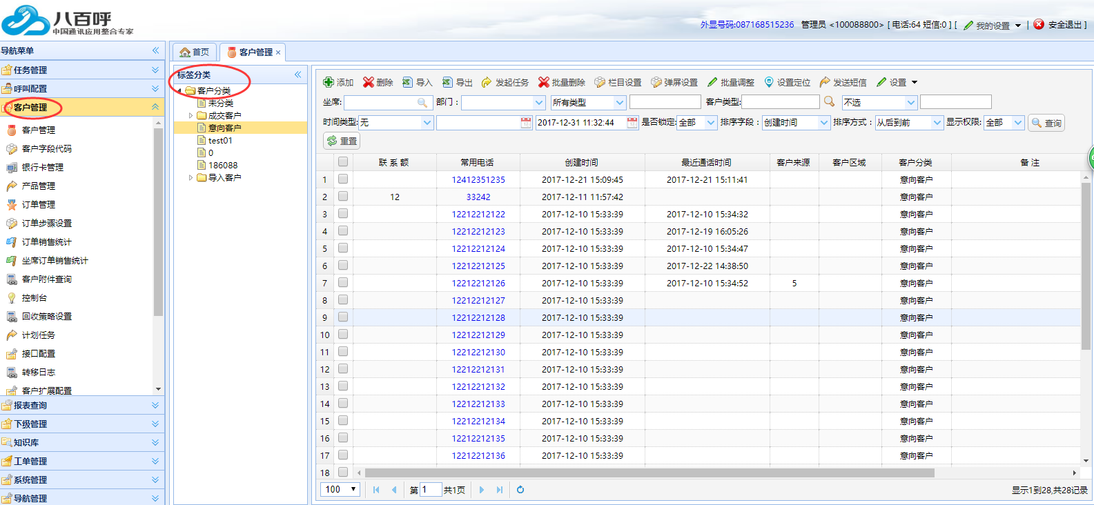The height and width of the screenshot is (505, 1094).
Task: Click the 重置 reset button
Action: click(x=342, y=141)
